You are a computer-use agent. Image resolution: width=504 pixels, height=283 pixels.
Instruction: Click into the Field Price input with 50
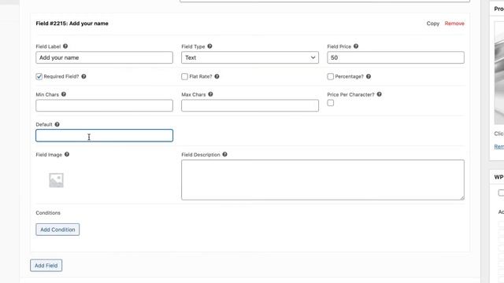point(395,57)
